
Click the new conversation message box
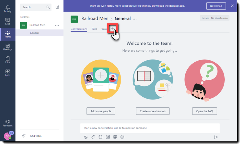[150, 128]
